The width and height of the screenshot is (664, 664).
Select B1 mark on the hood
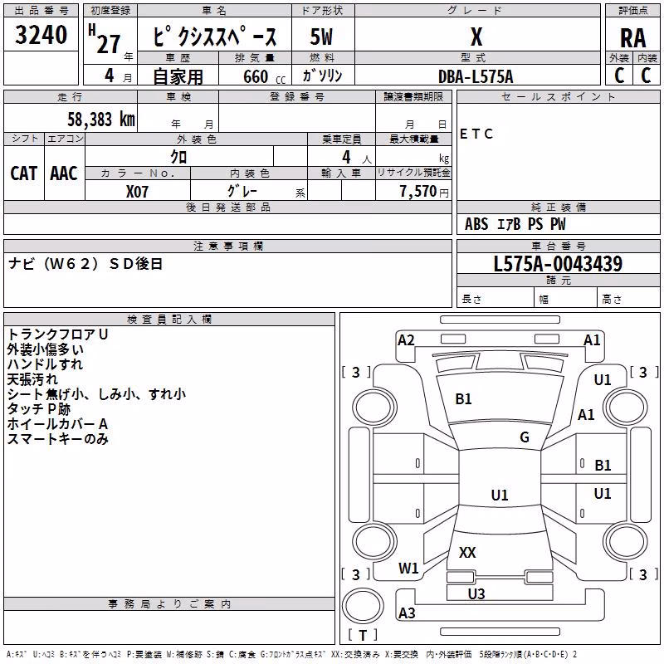click(x=463, y=399)
